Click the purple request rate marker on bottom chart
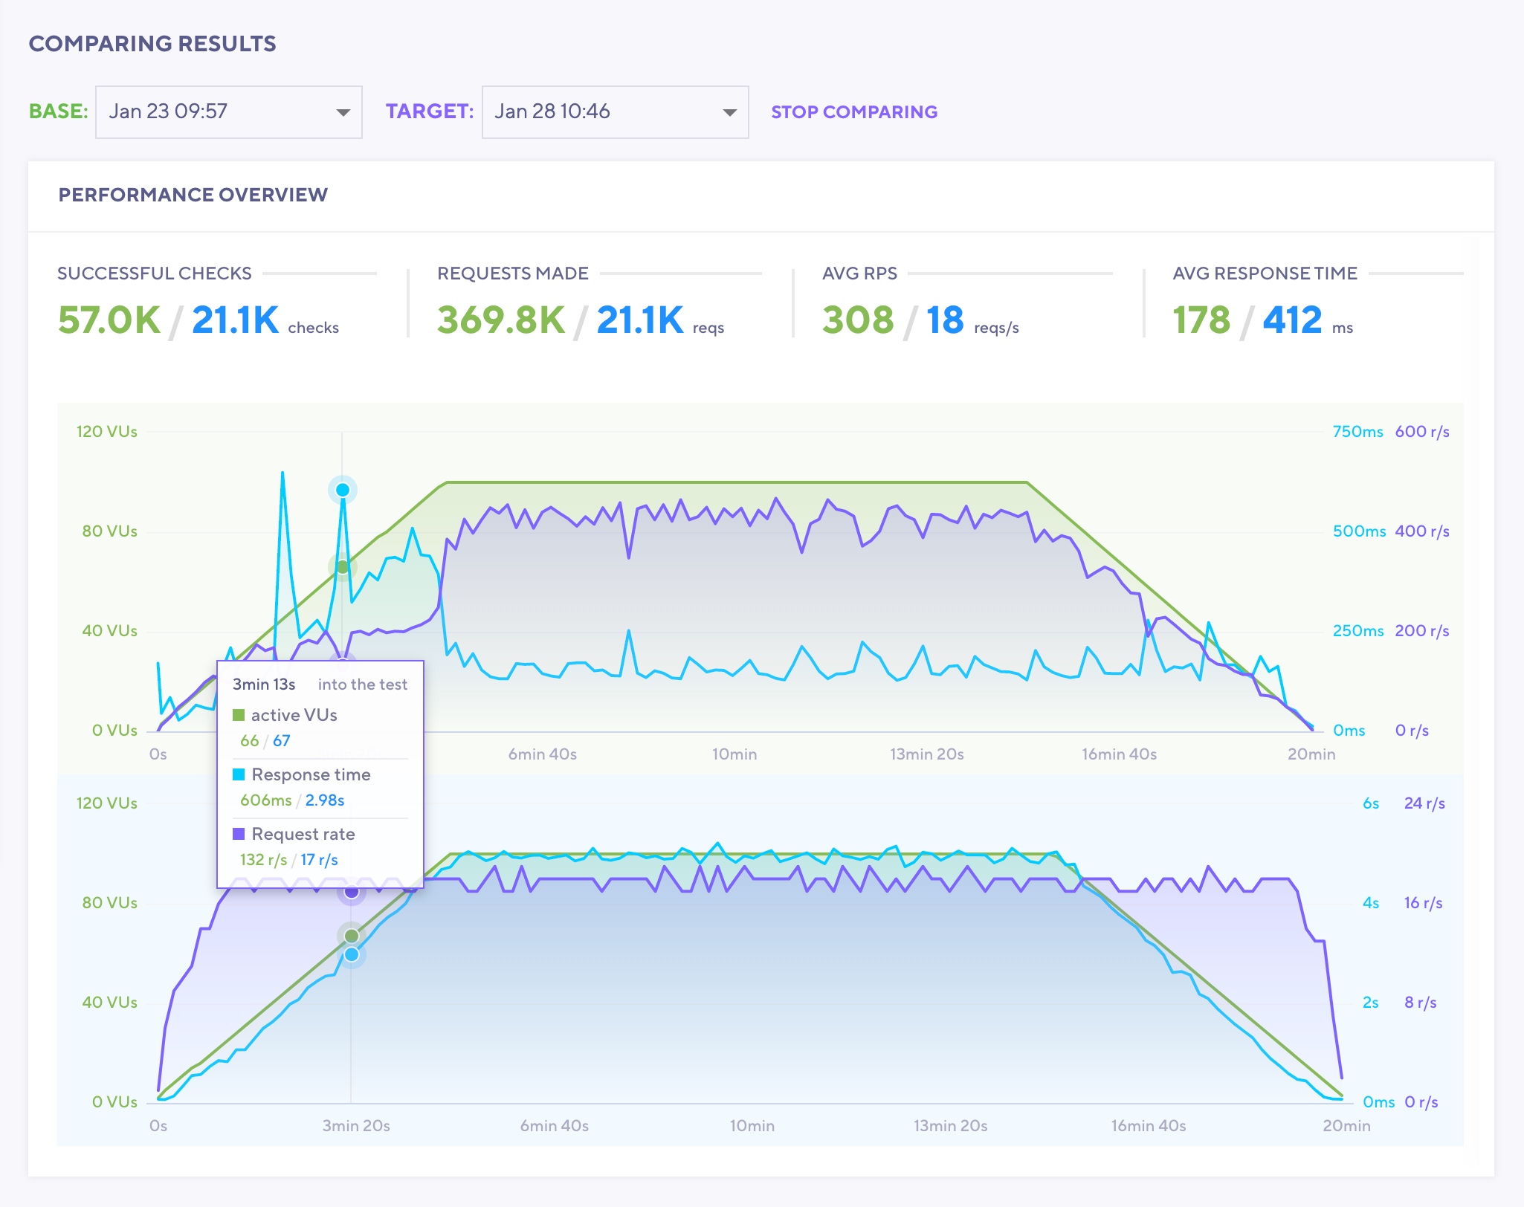The width and height of the screenshot is (1524, 1207). (x=352, y=891)
